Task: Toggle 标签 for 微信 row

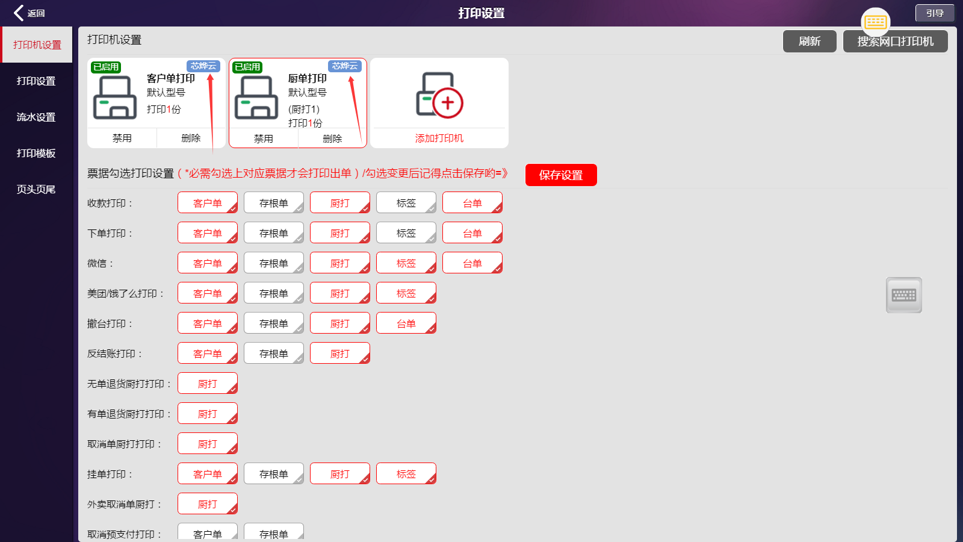Action: (x=406, y=263)
